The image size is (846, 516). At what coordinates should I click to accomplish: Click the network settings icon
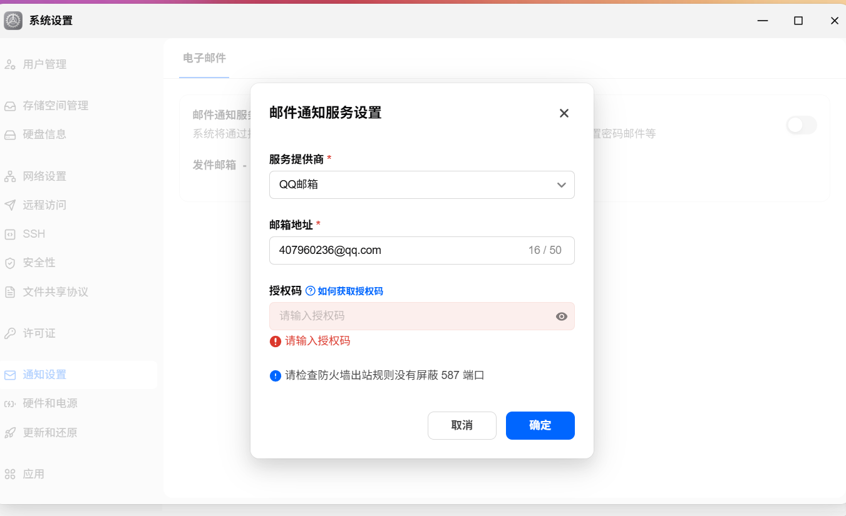[x=10, y=176]
